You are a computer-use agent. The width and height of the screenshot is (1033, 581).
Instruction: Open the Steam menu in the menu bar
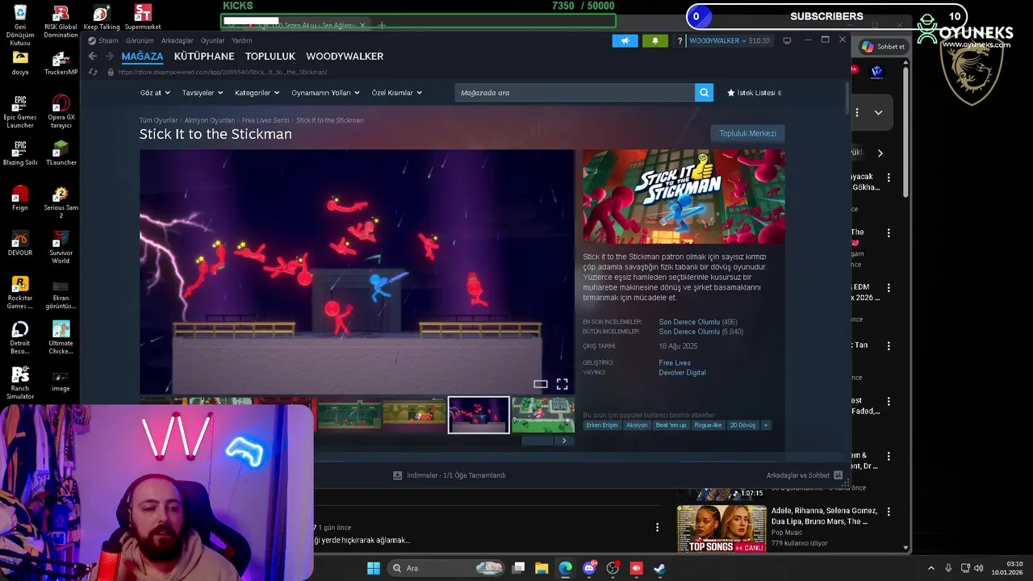click(x=108, y=40)
